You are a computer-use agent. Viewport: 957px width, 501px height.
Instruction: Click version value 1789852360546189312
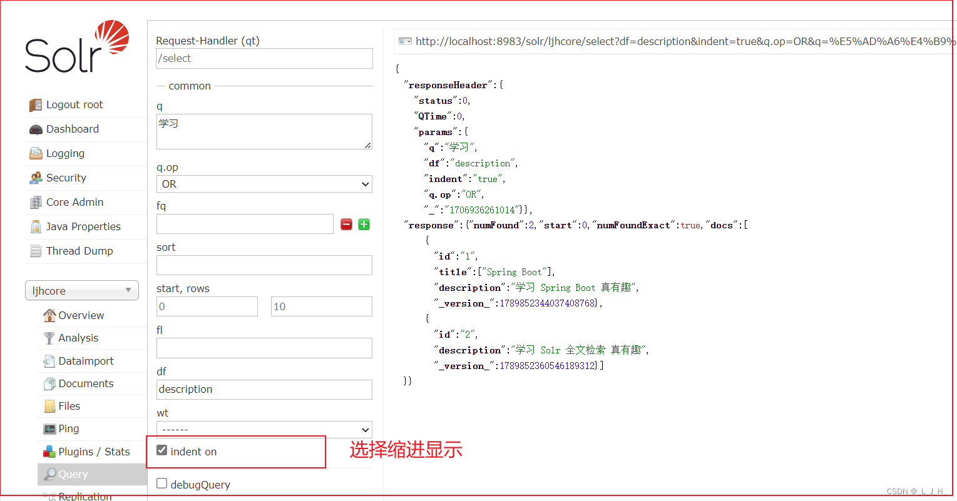coord(547,366)
